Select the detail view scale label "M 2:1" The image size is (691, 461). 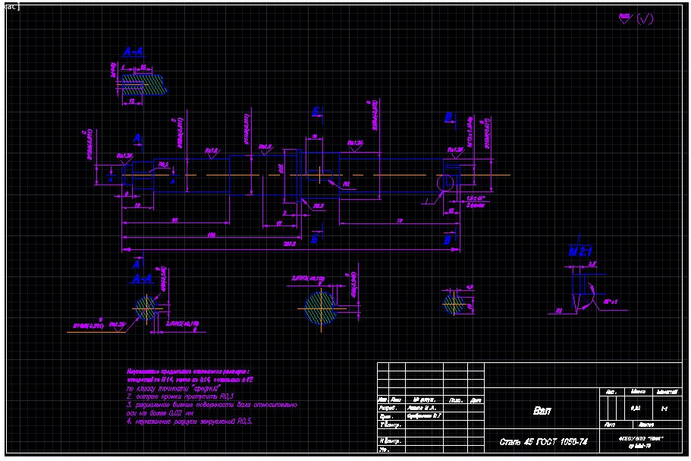(x=580, y=251)
